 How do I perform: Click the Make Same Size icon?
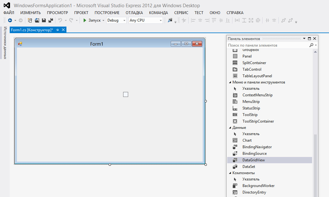click(251, 20)
